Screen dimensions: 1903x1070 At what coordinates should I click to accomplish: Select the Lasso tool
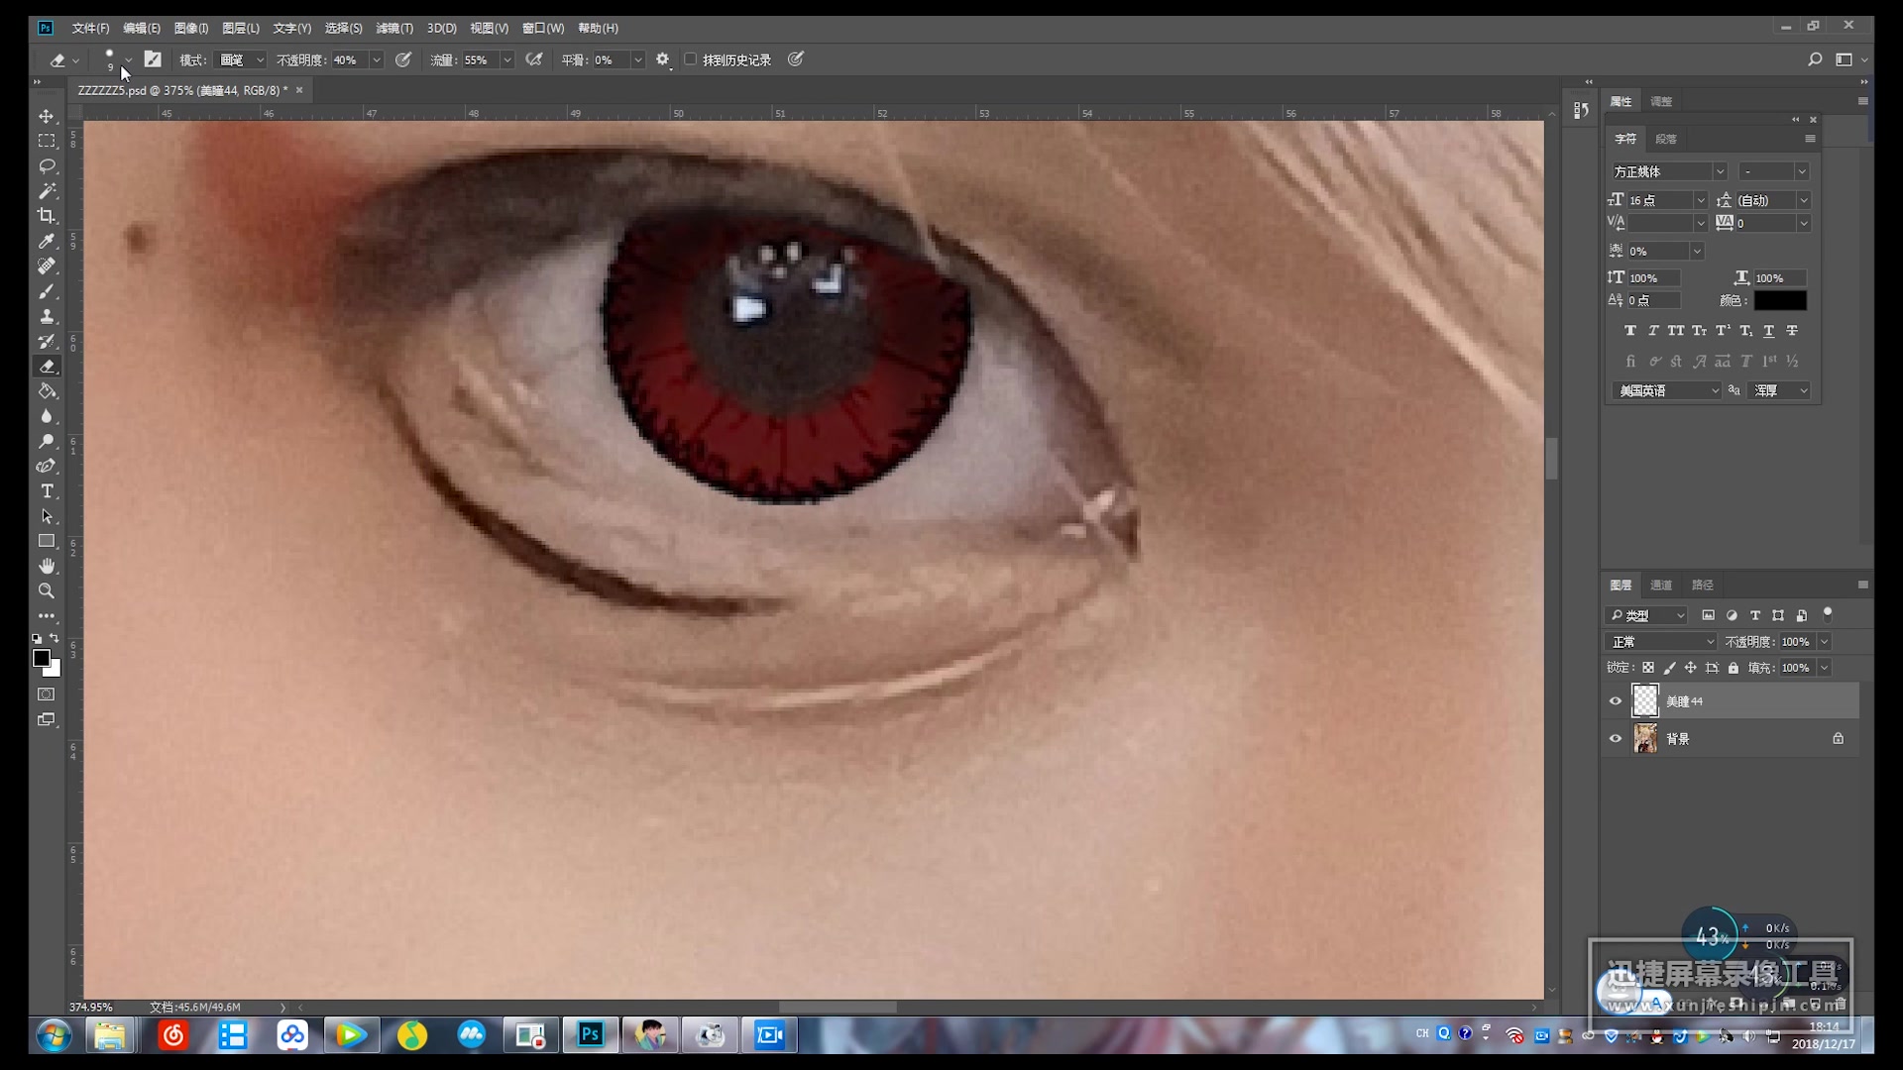coord(47,165)
